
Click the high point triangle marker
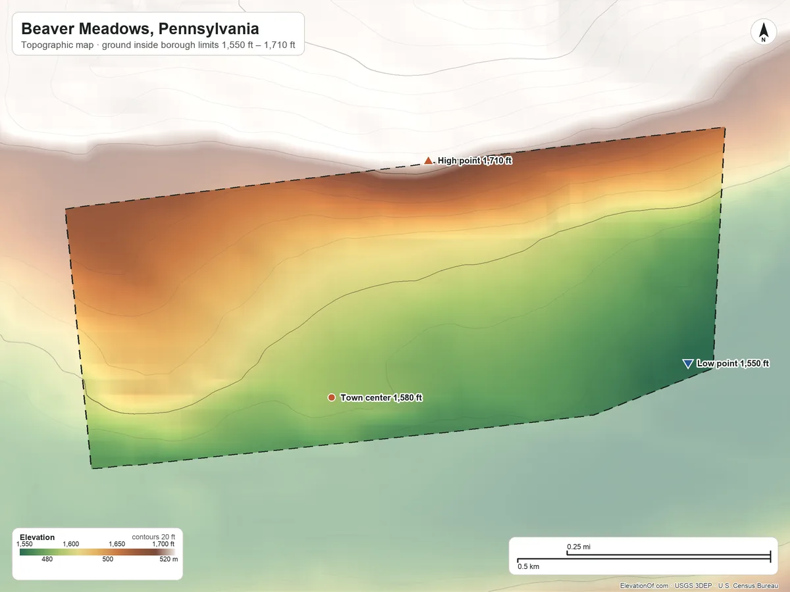[x=429, y=160]
